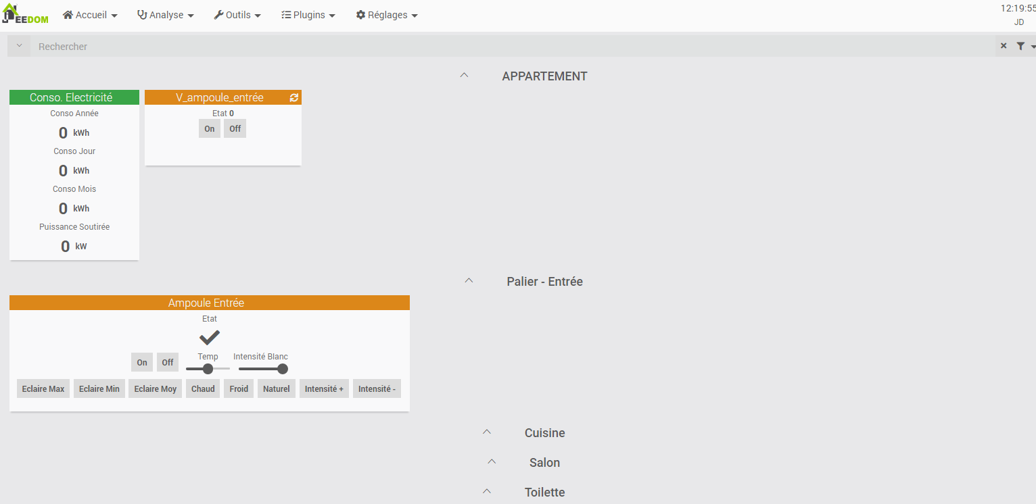Click the 0 kWh value under Conso Mois
Viewport: 1036px width, 504px height.
[x=74, y=208]
